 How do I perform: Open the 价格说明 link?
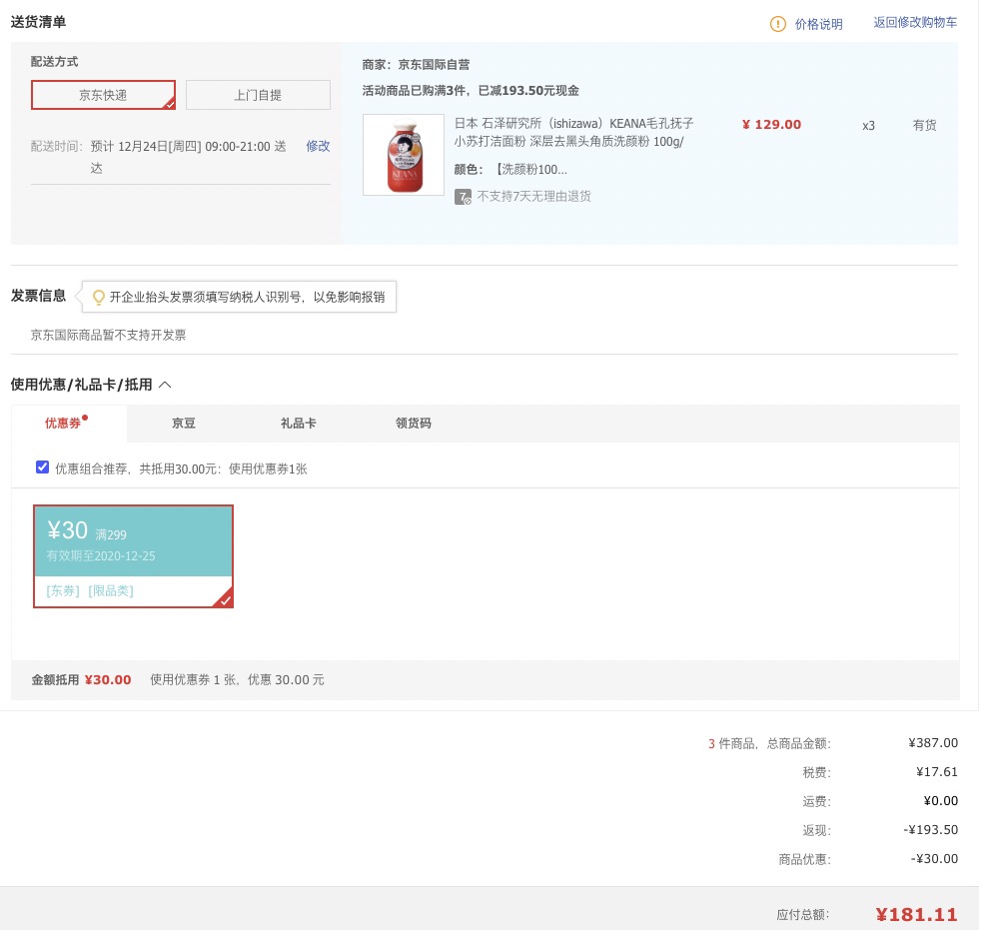818,24
